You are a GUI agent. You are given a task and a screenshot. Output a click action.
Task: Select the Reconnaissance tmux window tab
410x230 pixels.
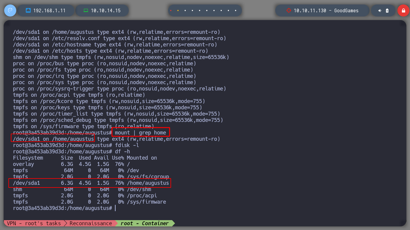coord(91,223)
